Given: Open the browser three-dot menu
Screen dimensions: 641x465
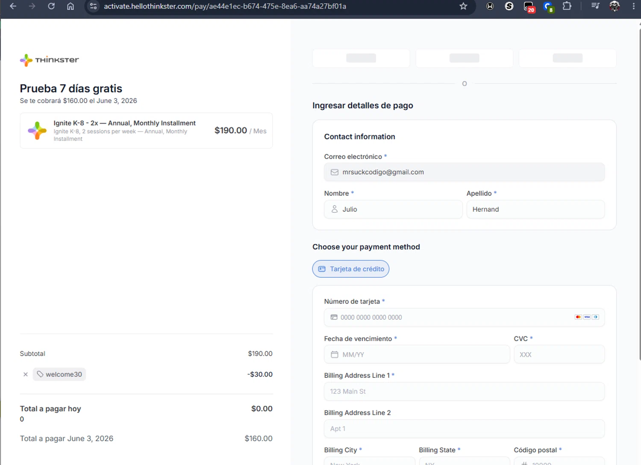Looking at the screenshot, I should coord(634,6).
